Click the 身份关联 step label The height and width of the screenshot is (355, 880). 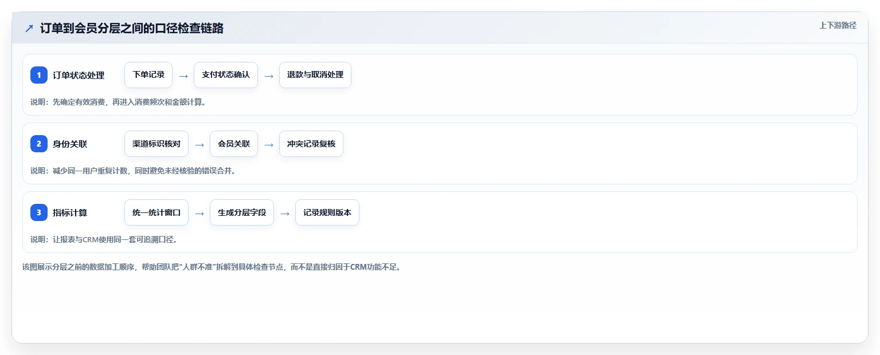[70, 144]
